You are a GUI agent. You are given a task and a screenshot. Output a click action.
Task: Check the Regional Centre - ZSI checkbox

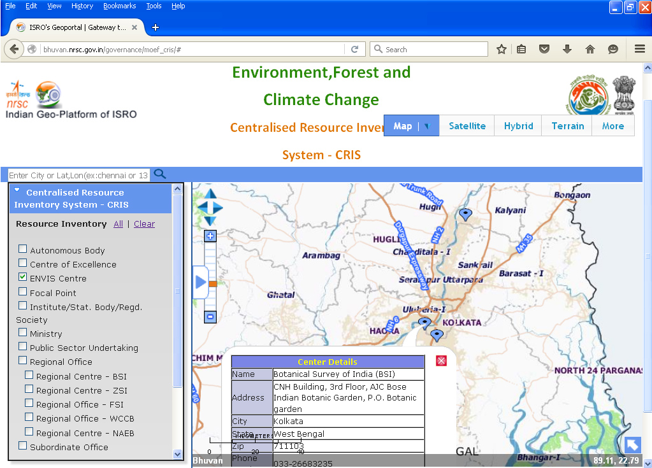pyautogui.click(x=29, y=389)
